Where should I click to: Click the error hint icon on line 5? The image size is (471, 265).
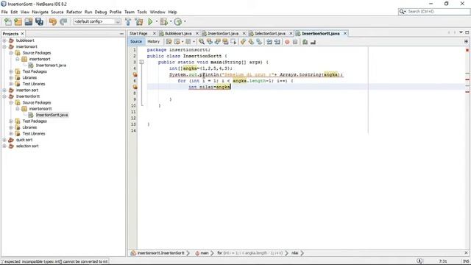(135, 74)
